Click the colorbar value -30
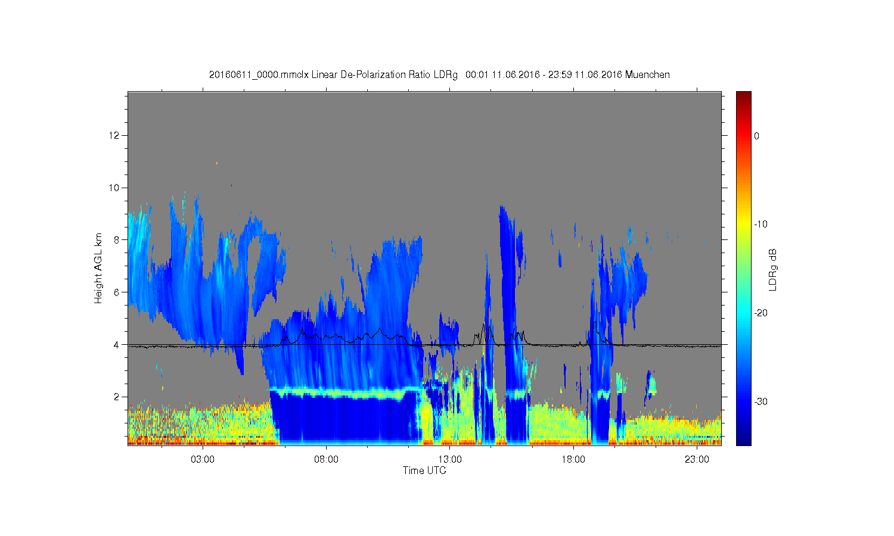 (x=760, y=402)
